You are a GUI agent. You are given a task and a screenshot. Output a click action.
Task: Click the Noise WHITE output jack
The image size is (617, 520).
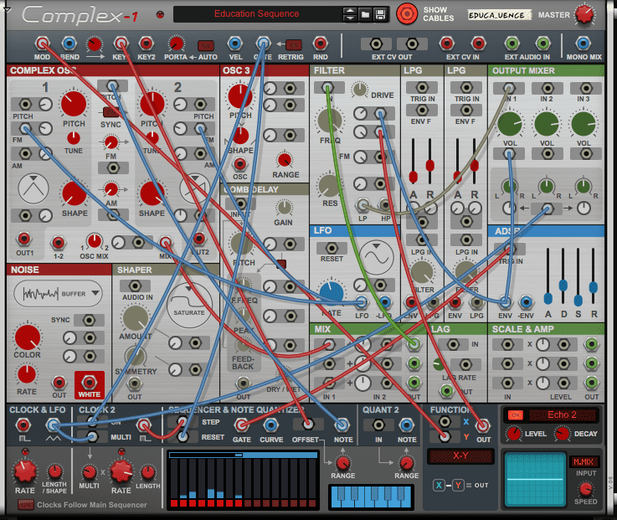coord(90,382)
